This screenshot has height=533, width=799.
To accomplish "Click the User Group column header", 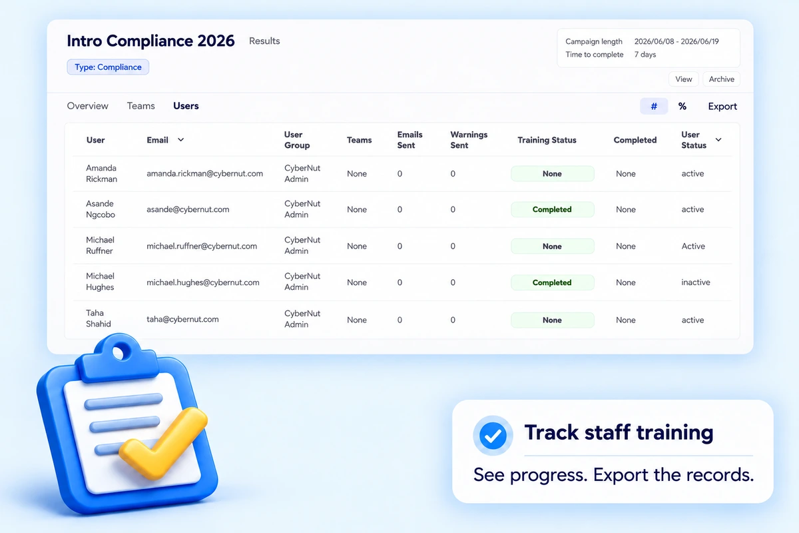I will (297, 140).
